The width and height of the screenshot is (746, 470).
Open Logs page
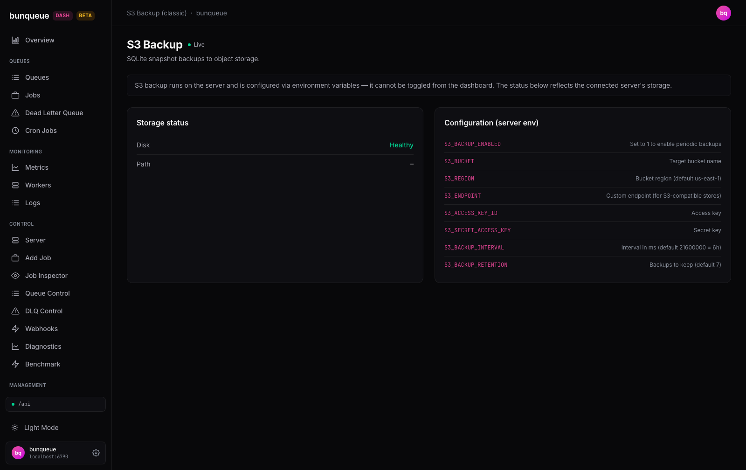55,203
